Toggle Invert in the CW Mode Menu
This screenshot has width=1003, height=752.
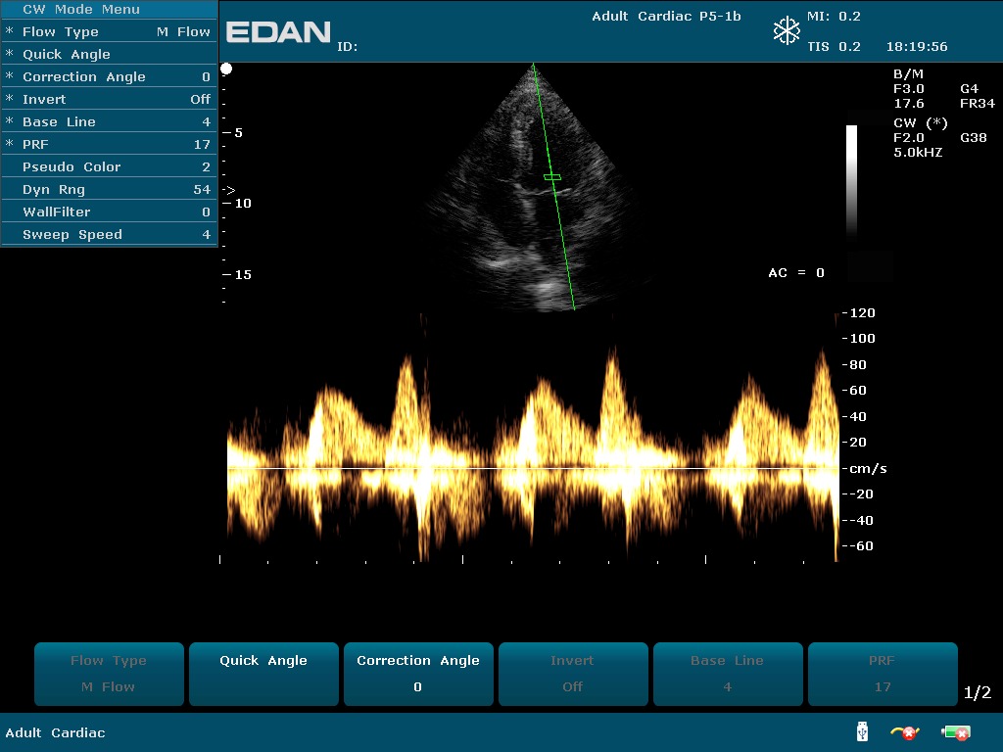point(109,99)
